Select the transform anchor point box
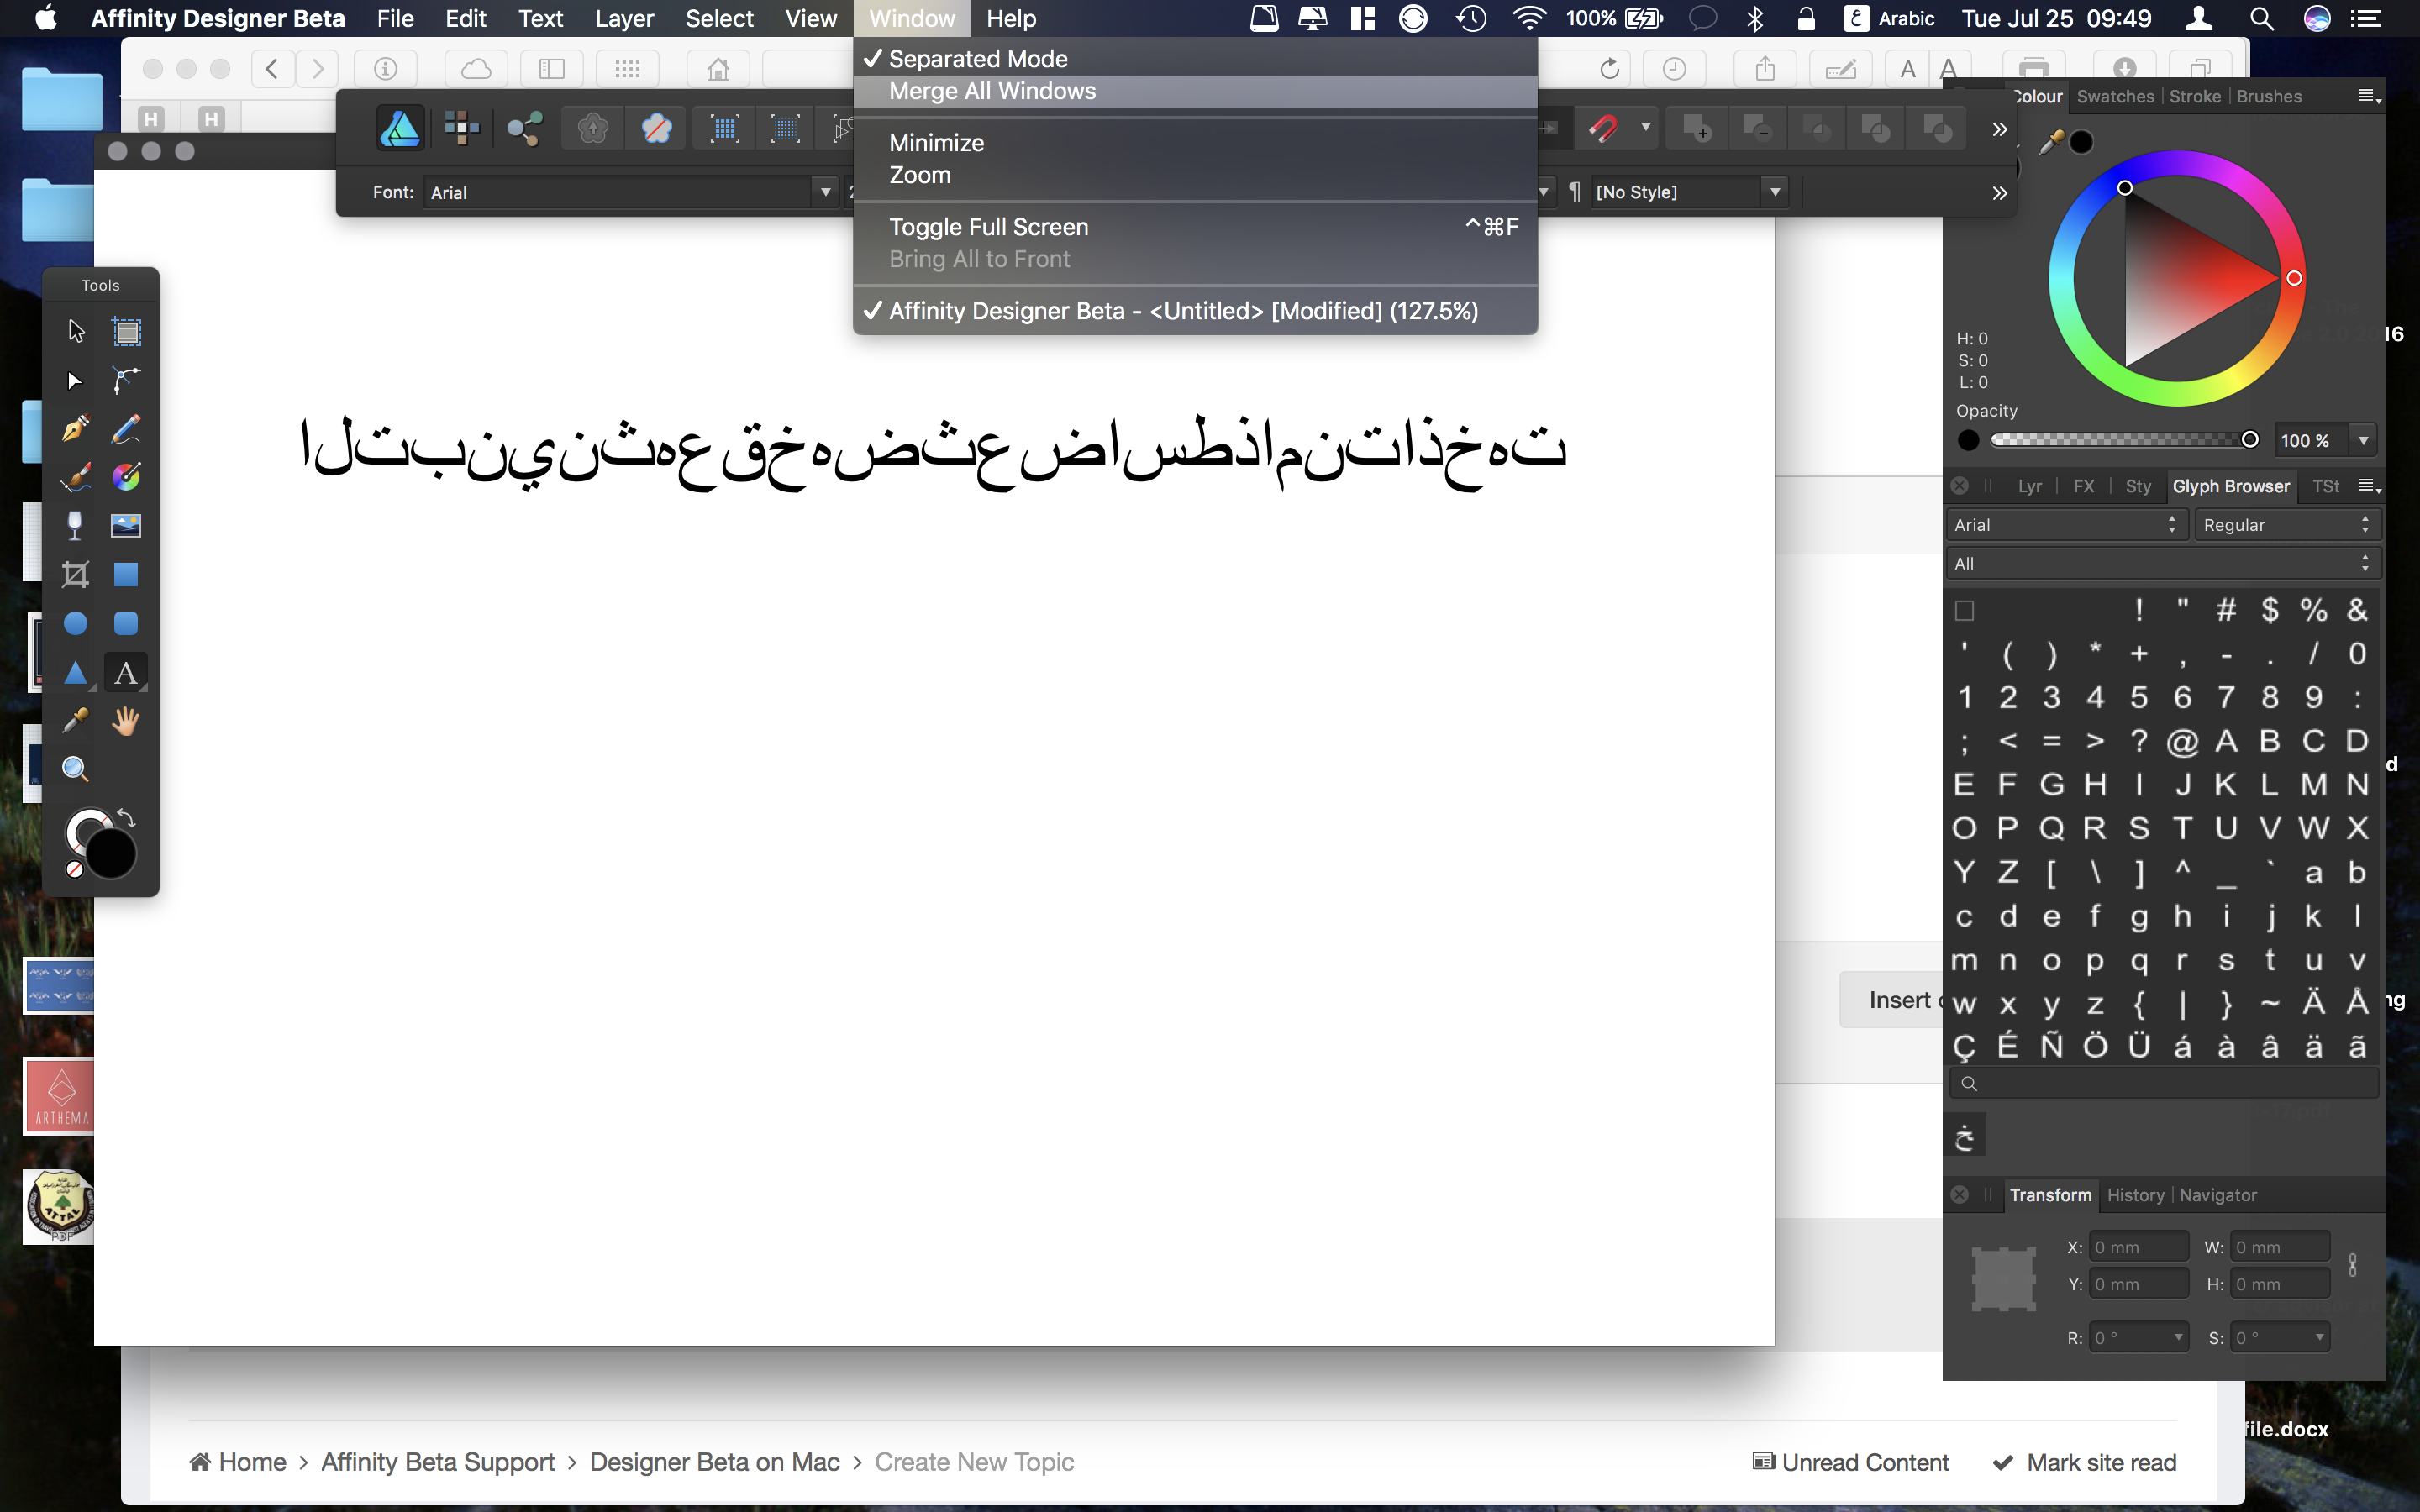 tap(2003, 1279)
